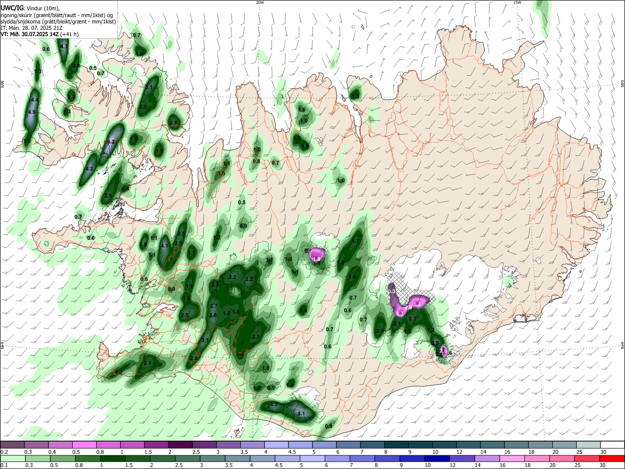Click the pale grey 25–30 snow scale swatch

pos(588,445)
